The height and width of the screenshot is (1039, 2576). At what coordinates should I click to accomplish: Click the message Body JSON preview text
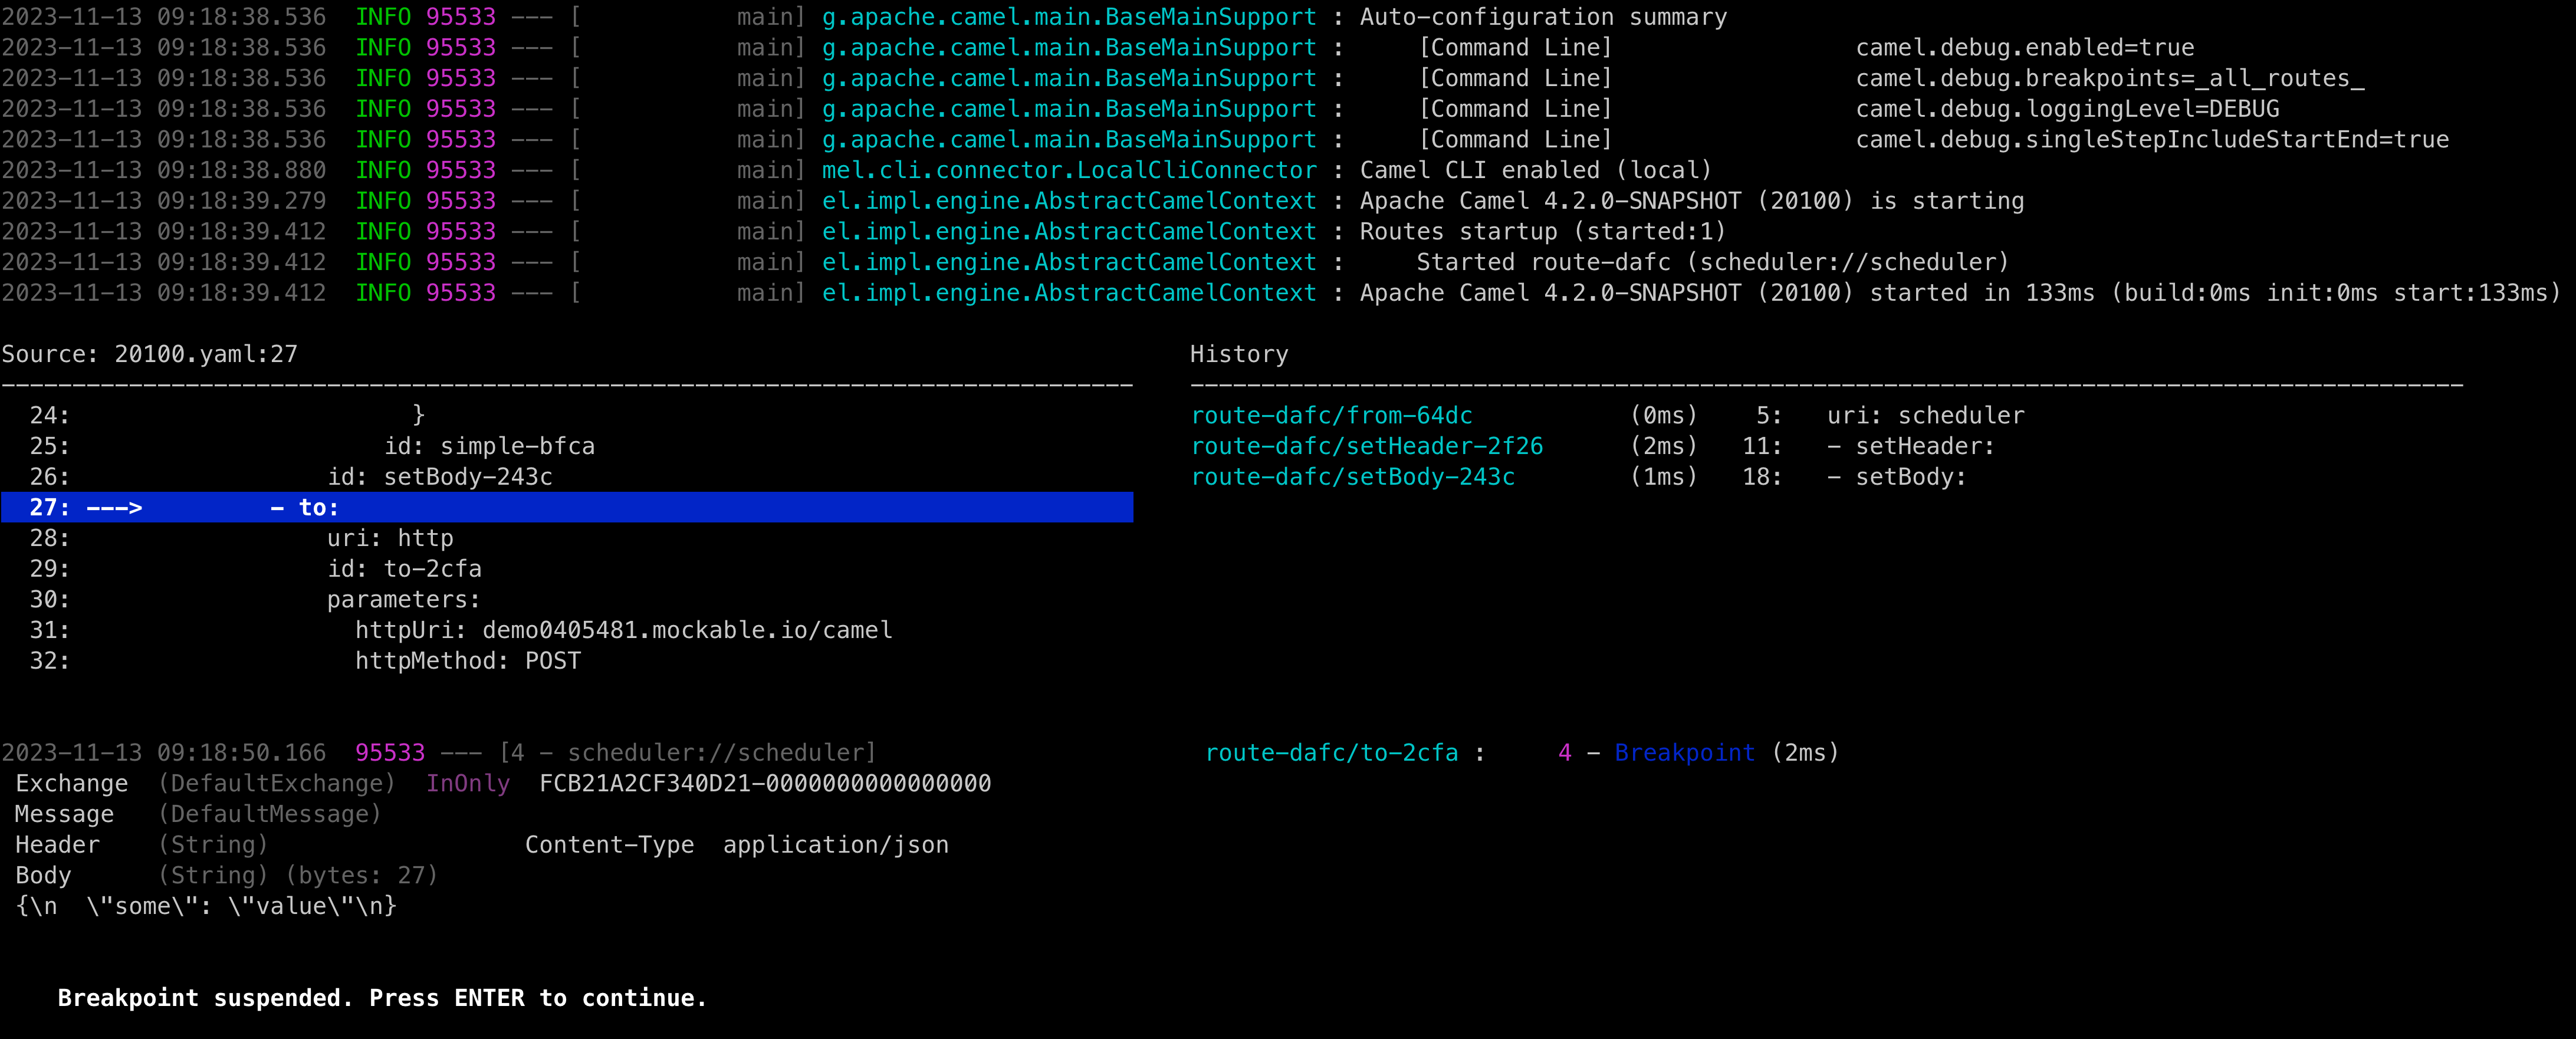pyautogui.click(x=200, y=906)
